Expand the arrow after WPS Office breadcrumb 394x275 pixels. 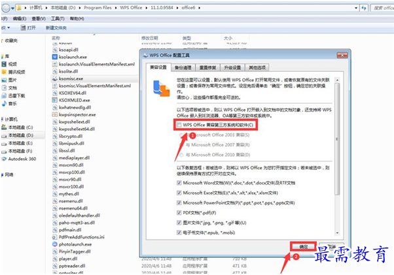click(x=147, y=8)
